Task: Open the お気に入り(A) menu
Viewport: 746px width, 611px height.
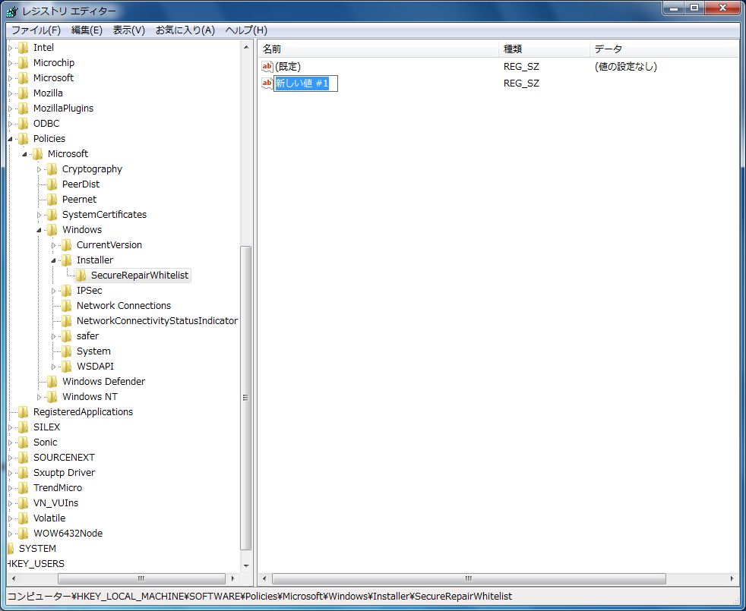Action: 185,30
